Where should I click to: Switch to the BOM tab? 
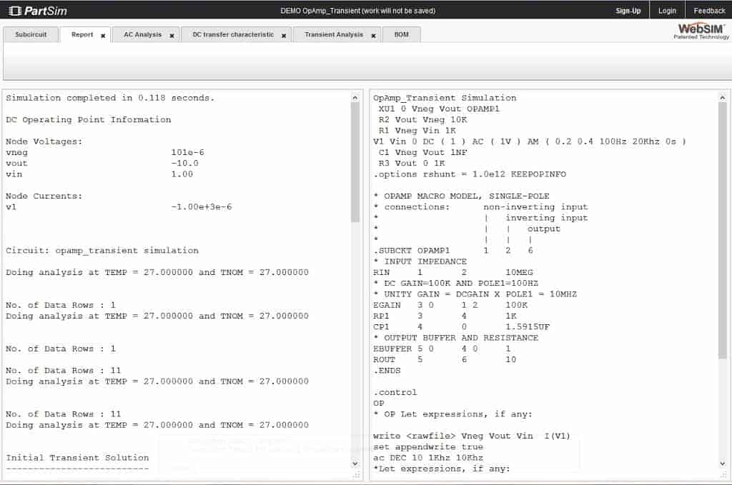pos(401,34)
